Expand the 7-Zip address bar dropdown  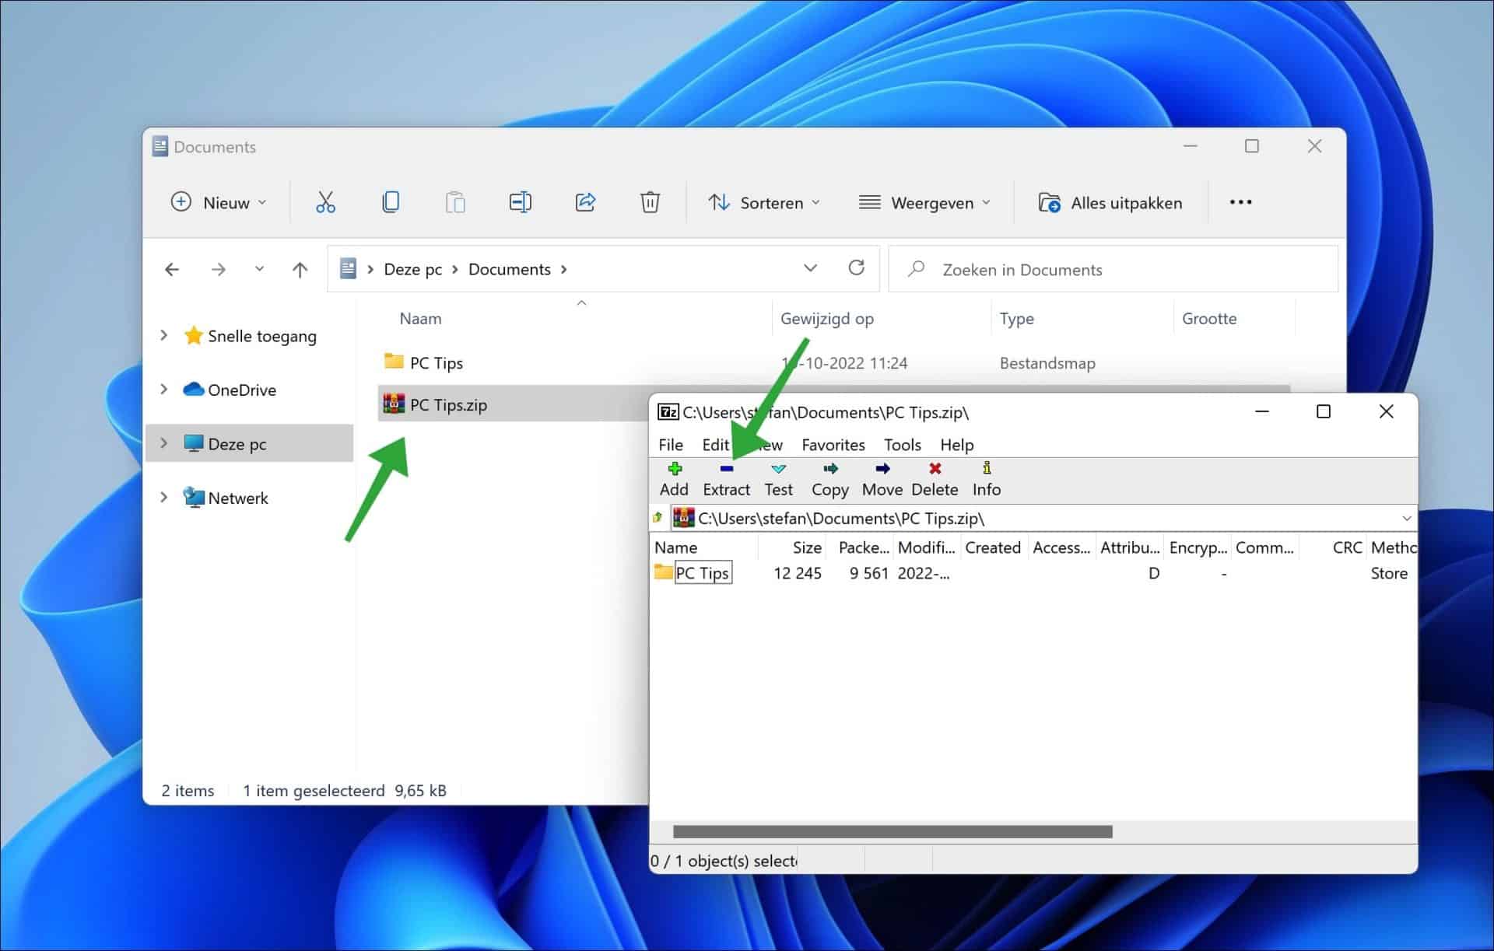1405,518
